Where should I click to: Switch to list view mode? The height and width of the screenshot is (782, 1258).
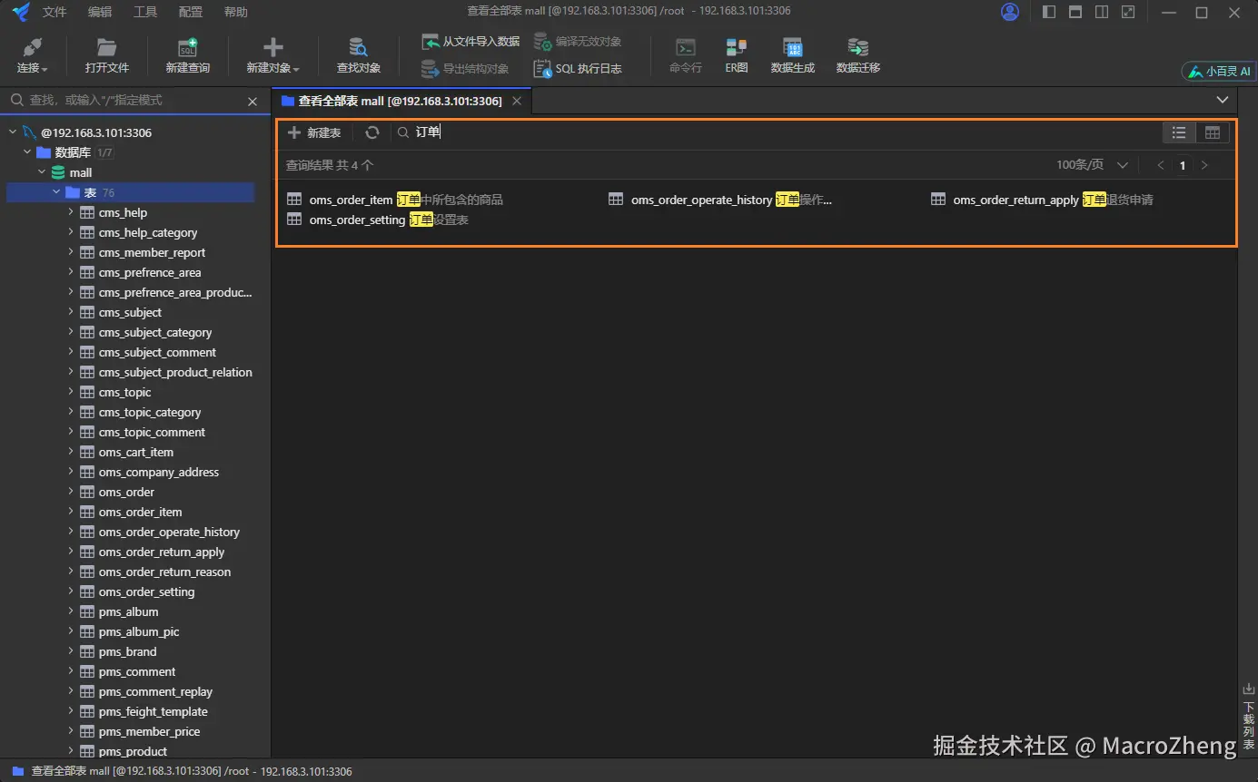click(x=1179, y=132)
